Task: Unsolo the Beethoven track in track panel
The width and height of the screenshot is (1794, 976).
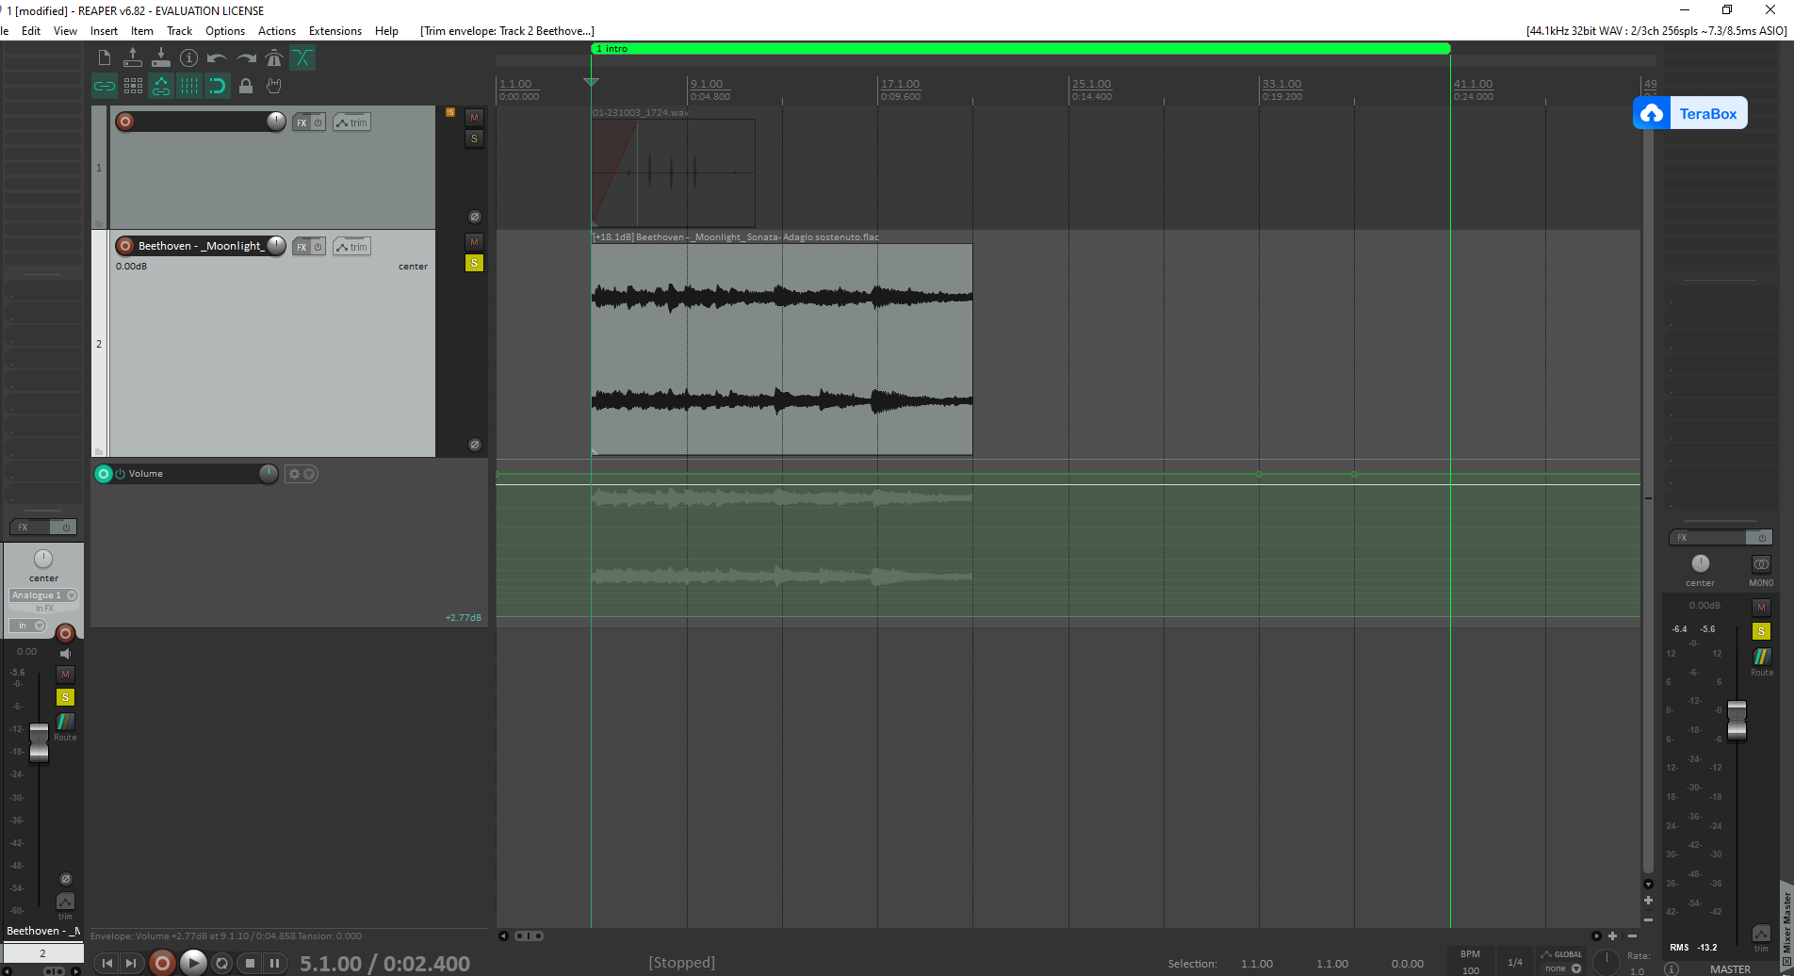Action: pos(475,263)
